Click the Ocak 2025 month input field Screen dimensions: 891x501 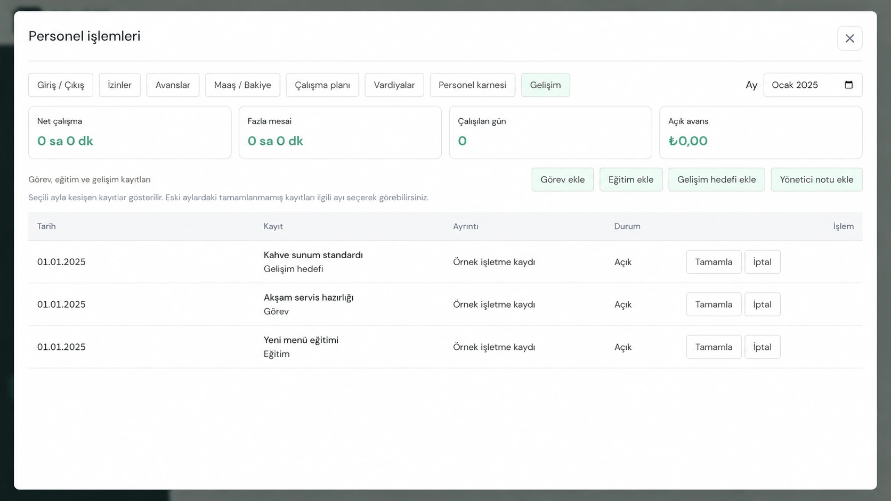pos(813,85)
